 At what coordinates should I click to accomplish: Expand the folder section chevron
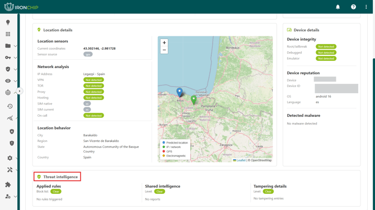[15, 46]
